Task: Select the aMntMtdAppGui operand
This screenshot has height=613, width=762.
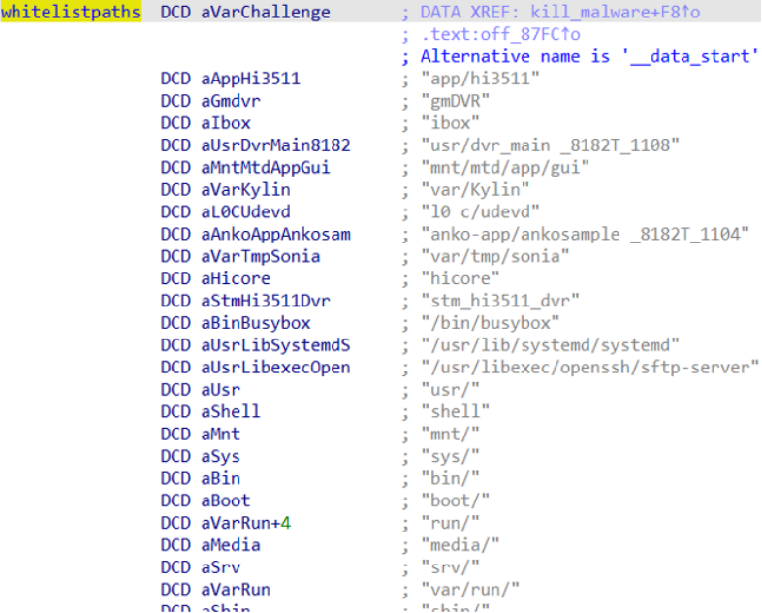Action: pyautogui.click(x=266, y=168)
